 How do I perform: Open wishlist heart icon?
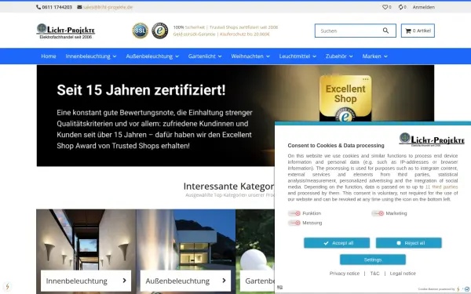(385, 7)
